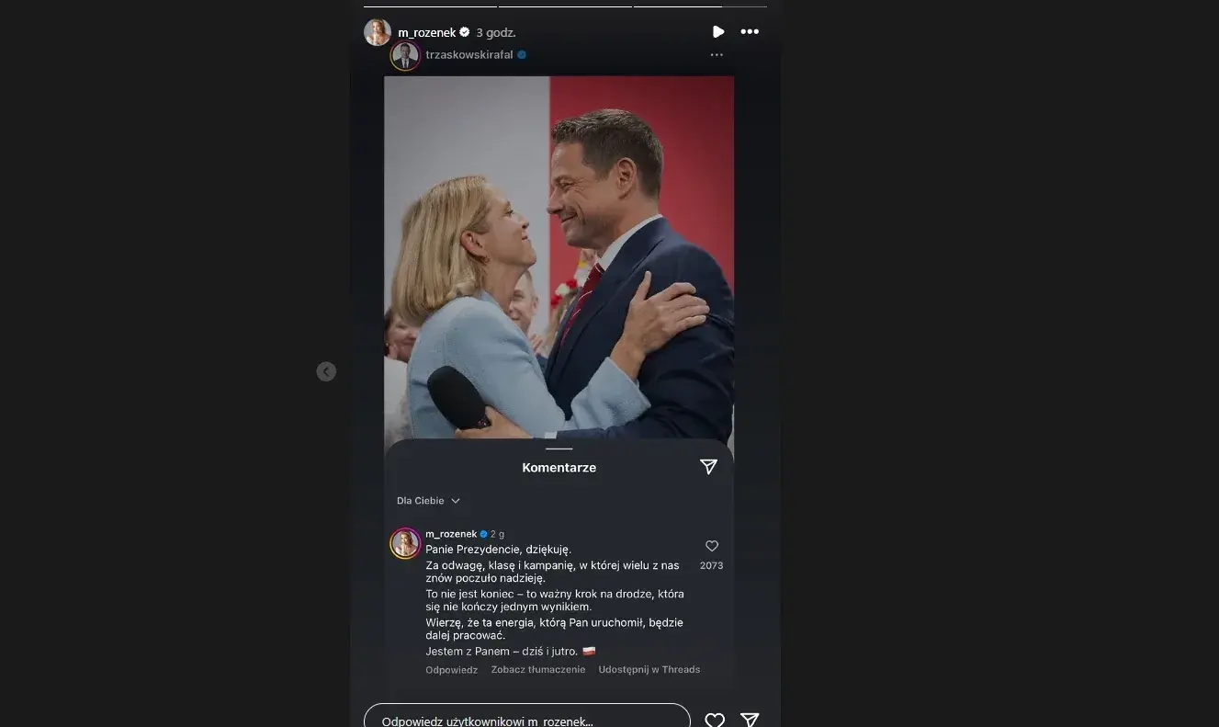Screen dimensions: 1219x727
Task: Send story via bottom paper plane
Action: [x=750, y=721]
